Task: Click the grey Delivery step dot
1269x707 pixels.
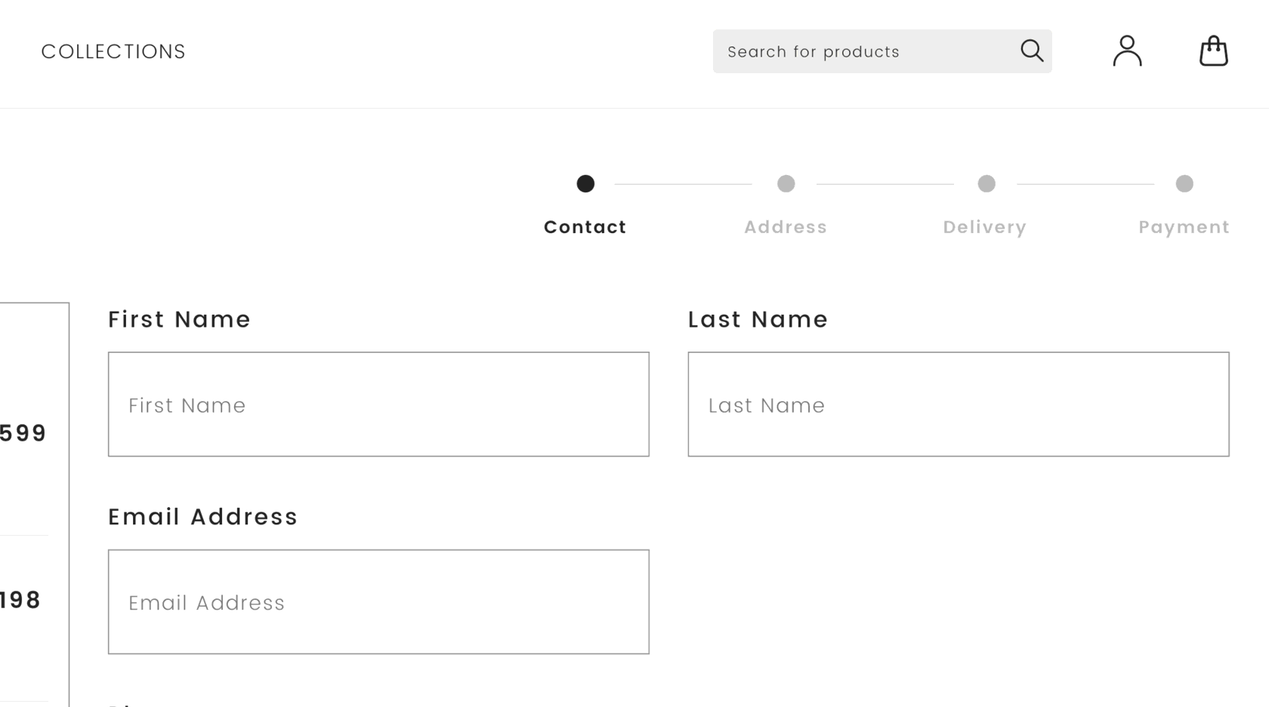Action: coord(986,183)
